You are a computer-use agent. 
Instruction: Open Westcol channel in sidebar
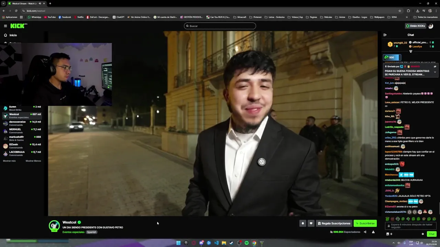[22, 116]
